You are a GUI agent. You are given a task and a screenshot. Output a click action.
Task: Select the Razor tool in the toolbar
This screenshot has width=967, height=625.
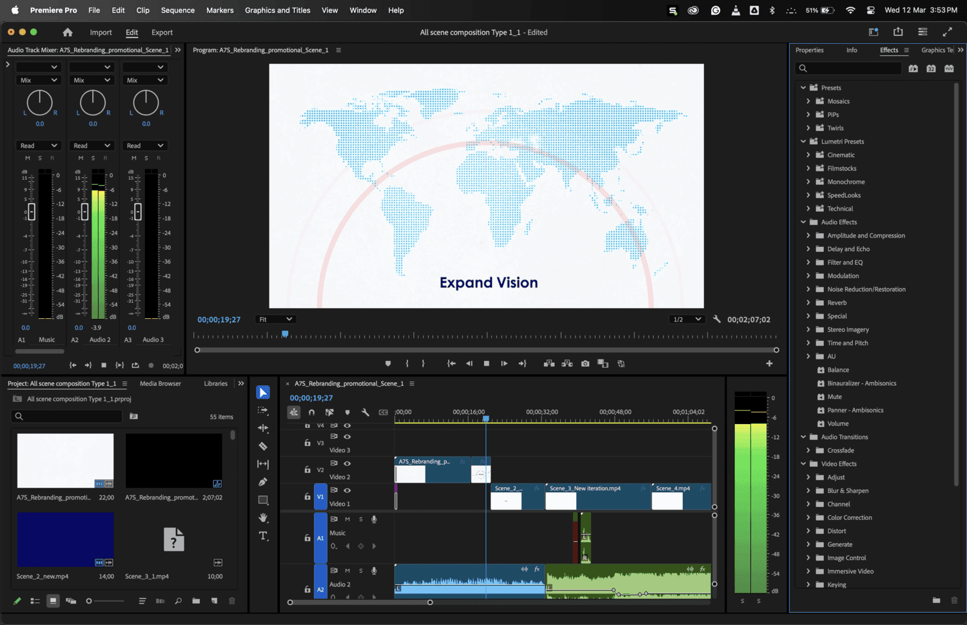(263, 446)
